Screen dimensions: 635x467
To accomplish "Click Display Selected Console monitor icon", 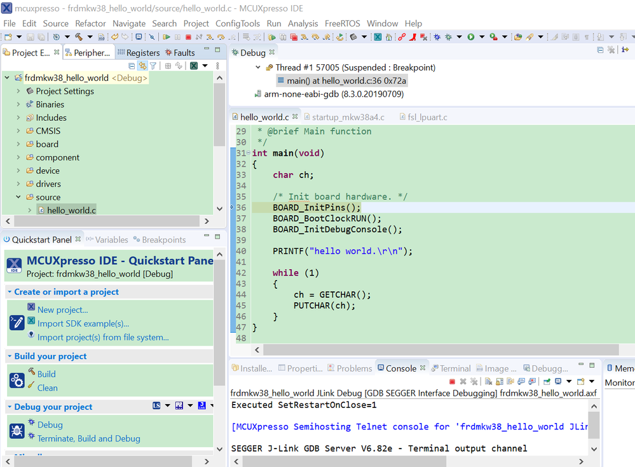I will 558,382.
